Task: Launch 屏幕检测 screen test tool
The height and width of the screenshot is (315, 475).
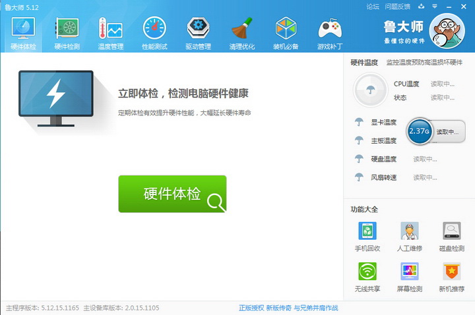Action: point(410,277)
